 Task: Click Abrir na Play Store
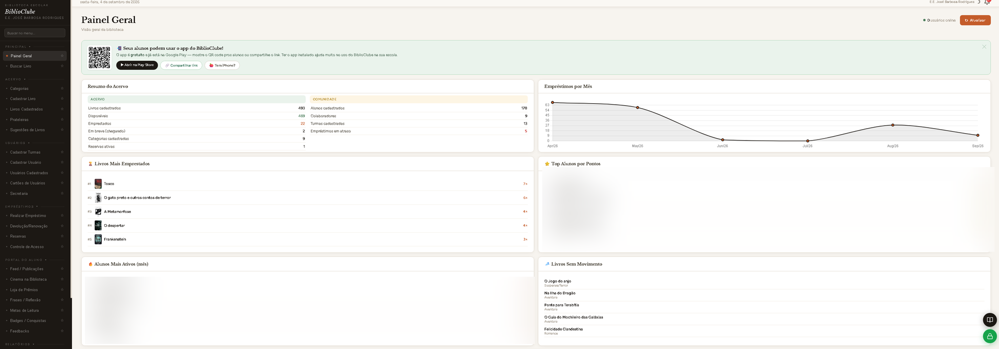coord(137,65)
